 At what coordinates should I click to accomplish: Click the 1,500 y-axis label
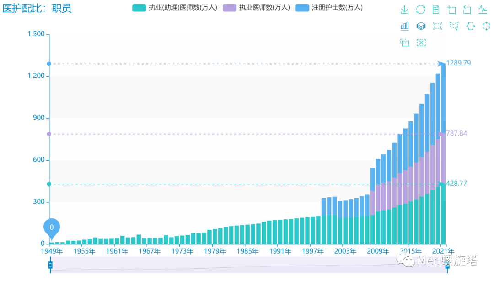(x=36, y=34)
